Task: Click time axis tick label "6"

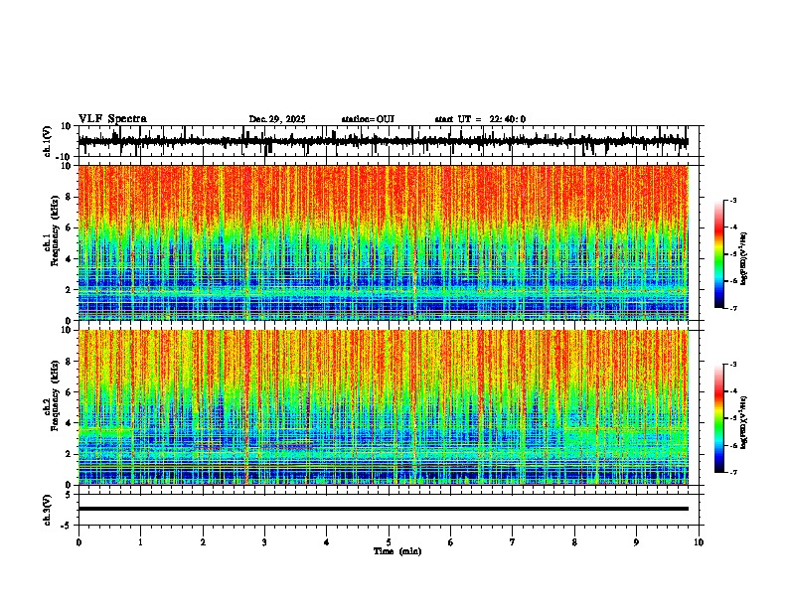Action: click(x=450, y=542)
